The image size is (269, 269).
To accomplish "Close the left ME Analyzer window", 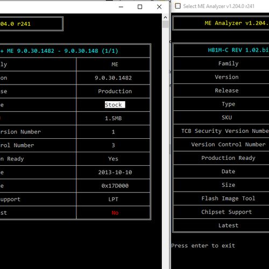I will (x=159, y=7).
